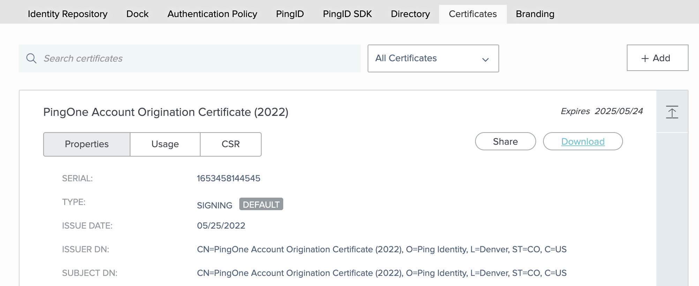
Task: Select the Certificates tab
Action: click(x=473, y=14)
